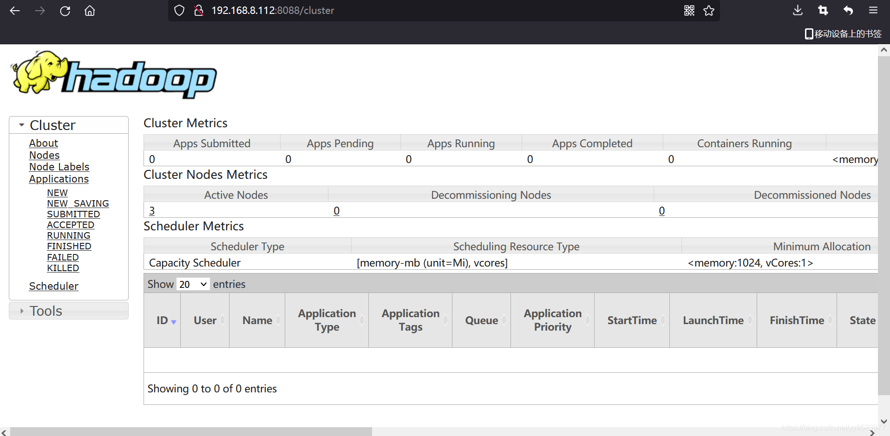Sort the table by Queue column
This screenshot has width=890, height=436.
(x=482, y=320)
